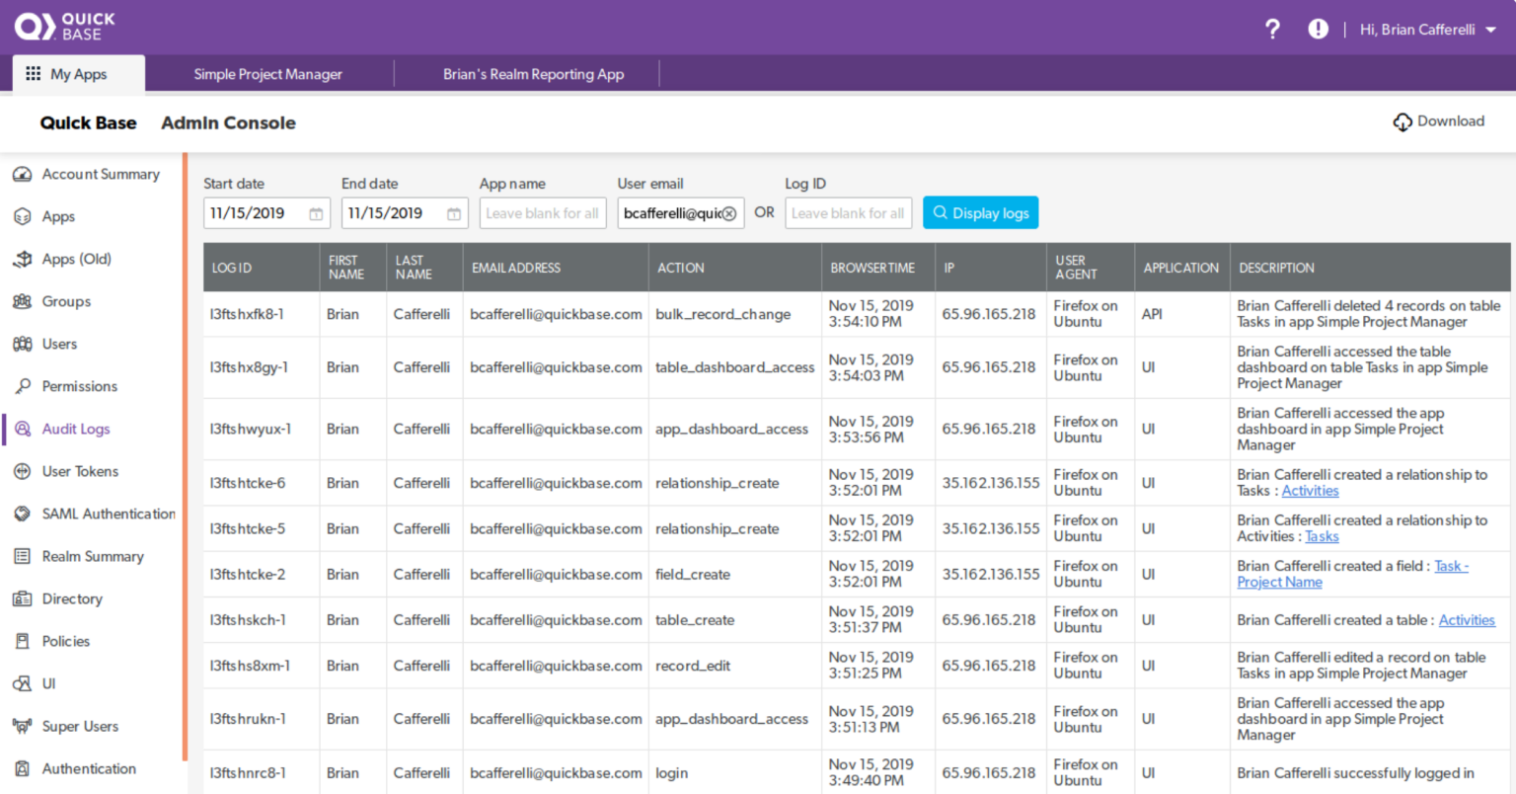Click the Display logs button
The width and height of the screenshot is (1516, 794).
point(980,212)
